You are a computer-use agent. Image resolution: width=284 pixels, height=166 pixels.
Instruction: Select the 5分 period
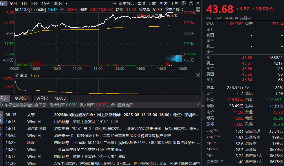(34, 3)
